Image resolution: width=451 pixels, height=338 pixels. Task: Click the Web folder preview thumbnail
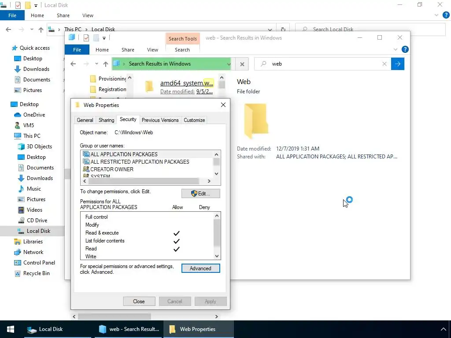(256, 121)
